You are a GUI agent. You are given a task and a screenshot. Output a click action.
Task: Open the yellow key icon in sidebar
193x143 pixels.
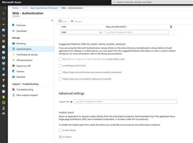(x=3, y=80)
